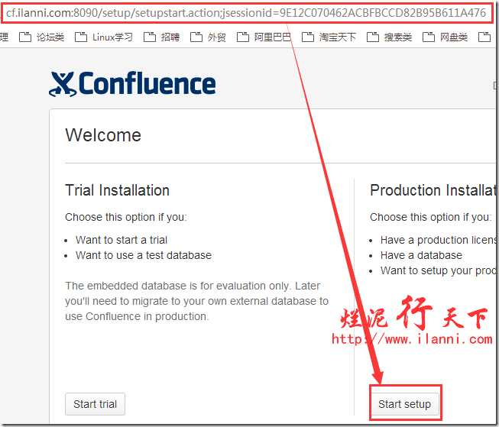The width and height of the screenshot is (499, 427).
Task: Open the 网盘类 bookmark folder
Action: (x=446, y=37)
